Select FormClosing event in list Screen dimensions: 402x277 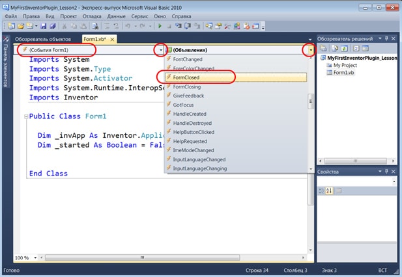pos(236,86)
